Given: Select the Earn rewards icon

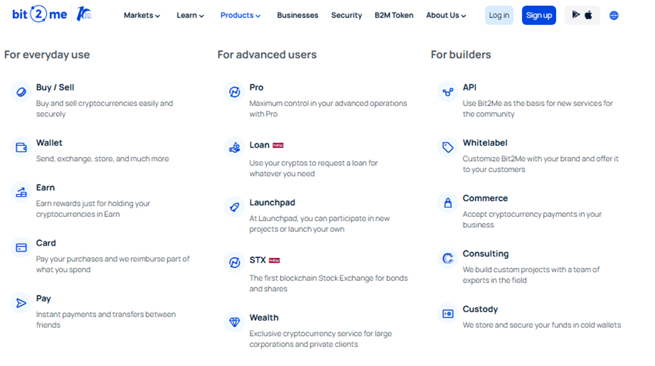Looking at the screenshot, I should (21, 192).
